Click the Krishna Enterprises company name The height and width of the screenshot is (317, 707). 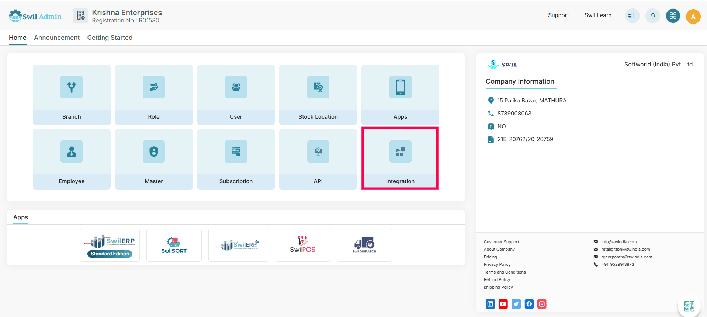127,13
